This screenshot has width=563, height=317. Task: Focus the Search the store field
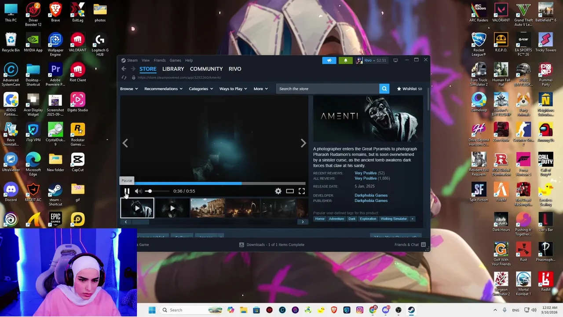pyautogui.click(x=328, y=89)
